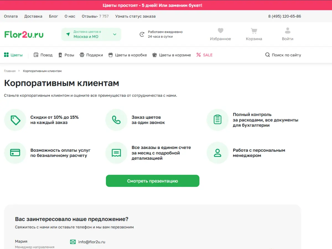Open the Розы category
Viewport: 332px width, 249px height.
click(66, 55)
